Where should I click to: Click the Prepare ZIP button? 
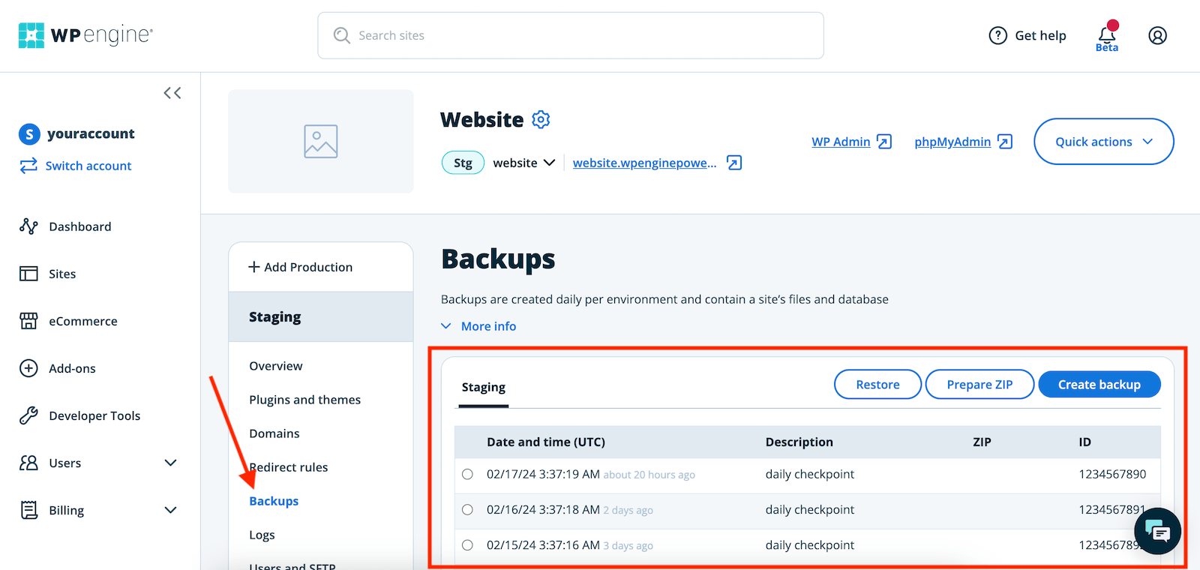pyautogui.click(x=979, y=385)
